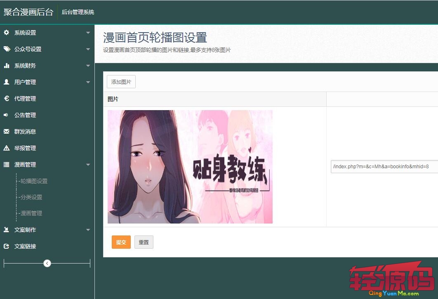This screenshot has height=299, width=438.
Task: Open the 分类设置 submenu item
Action: 31,197
